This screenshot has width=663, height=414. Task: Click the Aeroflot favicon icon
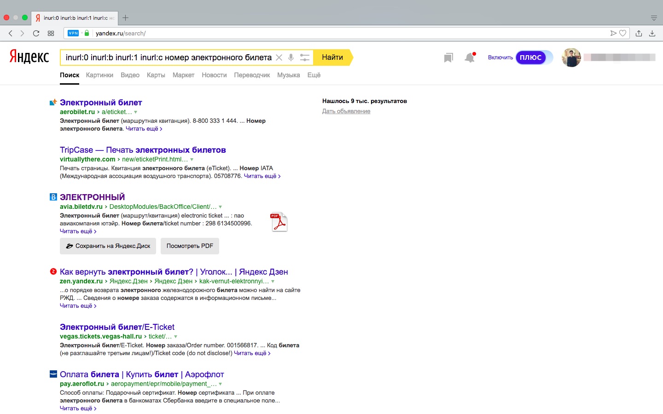(x=53, y=374)
